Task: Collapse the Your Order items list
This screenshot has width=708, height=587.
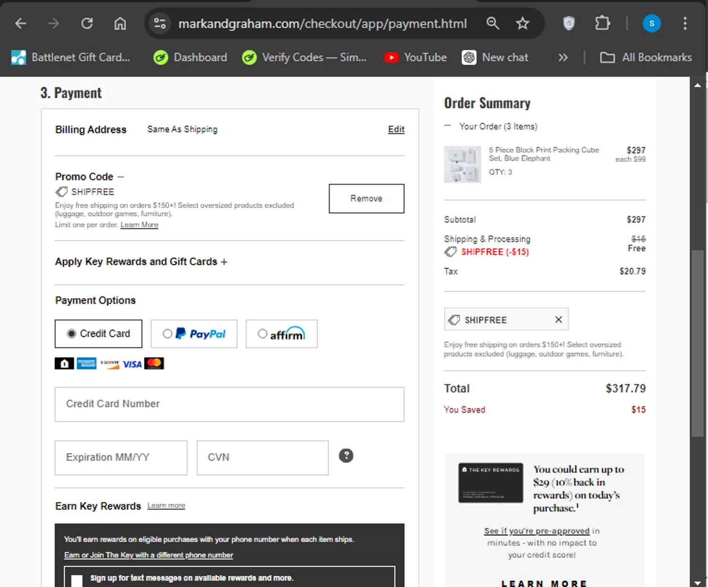Action: point(448,126)
